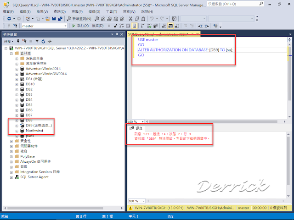Click the undo arrow icon
Image resolution: width=294 pixels, height=220 pixels.
(x=152, y=19)
